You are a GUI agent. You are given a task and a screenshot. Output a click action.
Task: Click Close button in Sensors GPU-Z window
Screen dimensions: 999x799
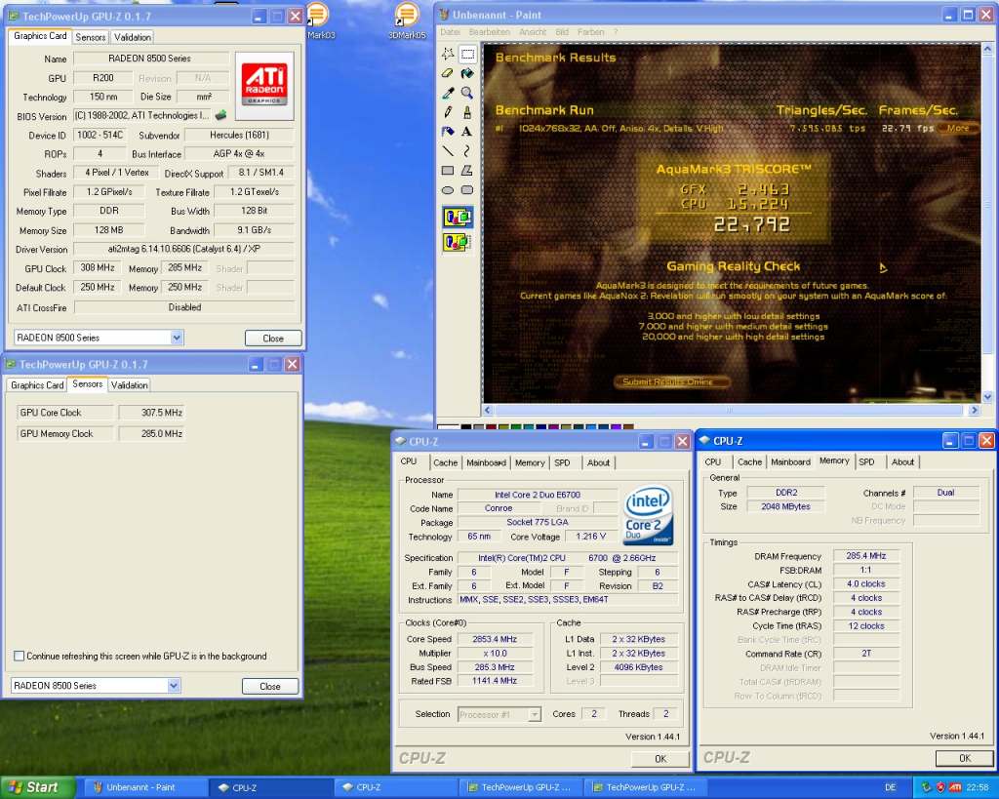[x=270, y=686]
